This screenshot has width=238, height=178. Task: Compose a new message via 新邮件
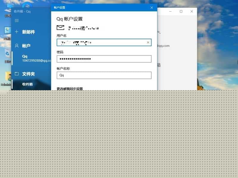coord(29,32)
